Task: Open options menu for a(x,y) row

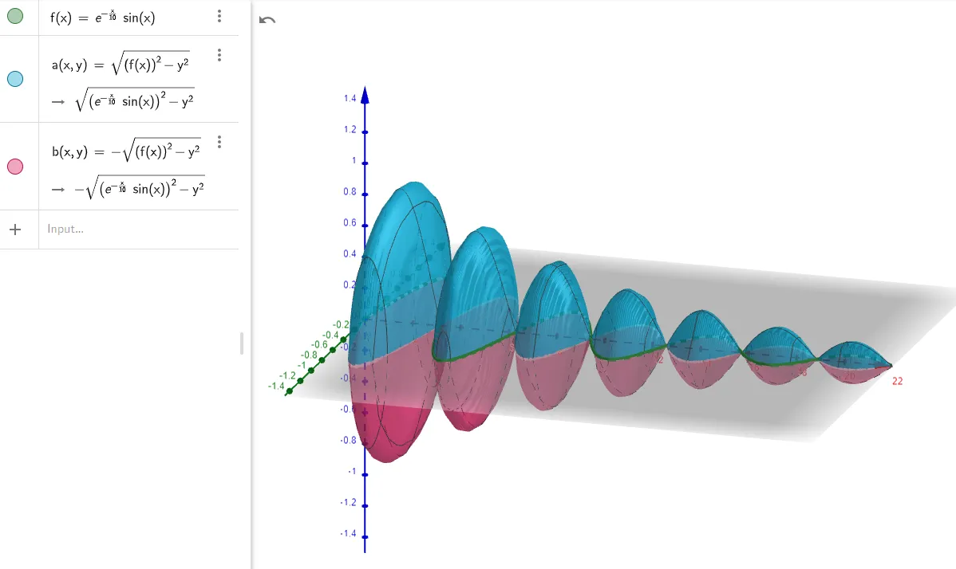Action: pyautogui.click(x=219, y=55)
